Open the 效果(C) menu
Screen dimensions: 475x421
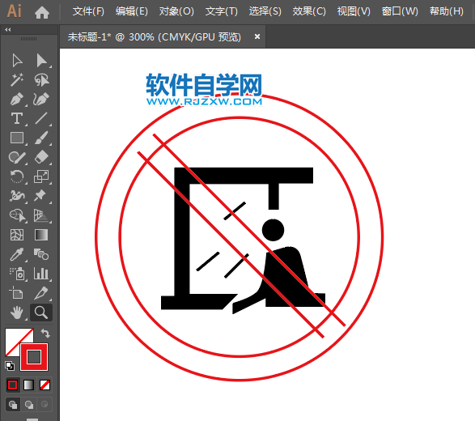[309, 11]
